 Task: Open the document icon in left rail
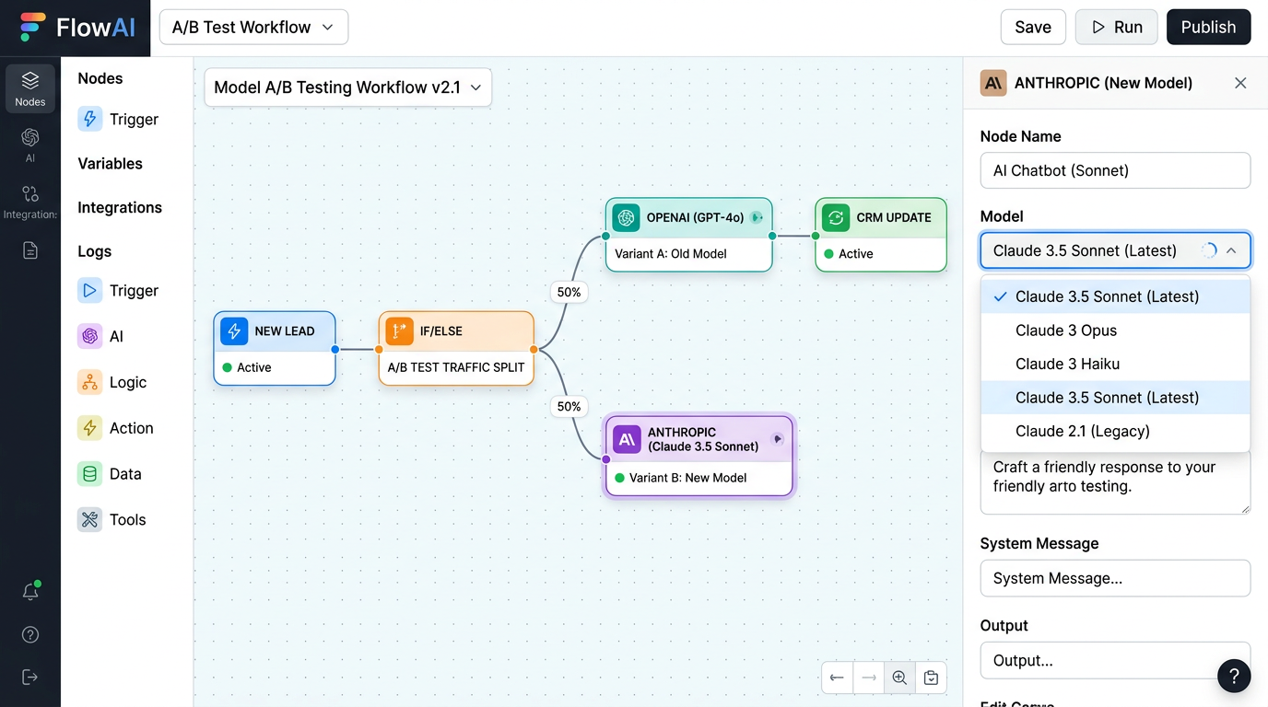[x=30, y=250]
